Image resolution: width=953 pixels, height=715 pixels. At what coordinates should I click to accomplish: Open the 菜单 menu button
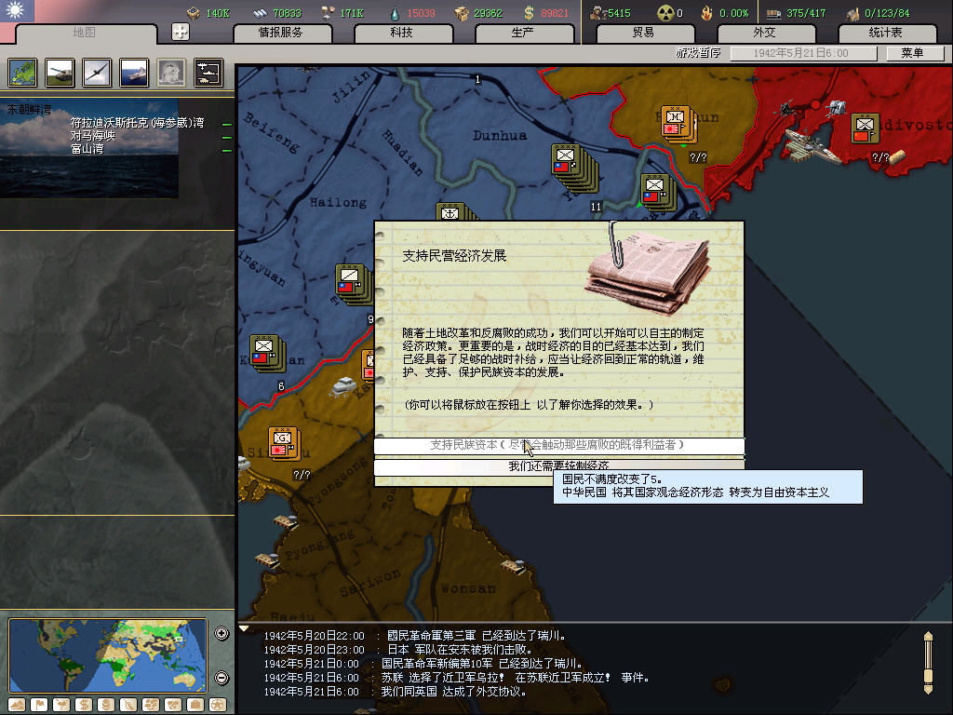tap(914, 53)
